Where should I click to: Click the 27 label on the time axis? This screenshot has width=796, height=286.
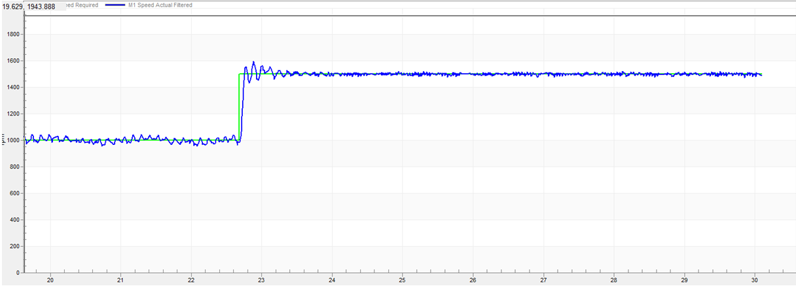[x=543, y=279]
